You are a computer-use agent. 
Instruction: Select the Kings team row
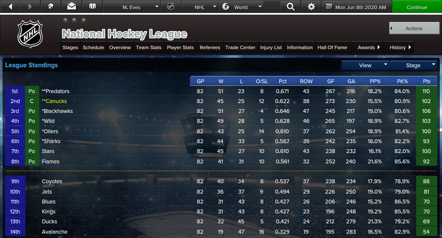(x=221, y=212)
